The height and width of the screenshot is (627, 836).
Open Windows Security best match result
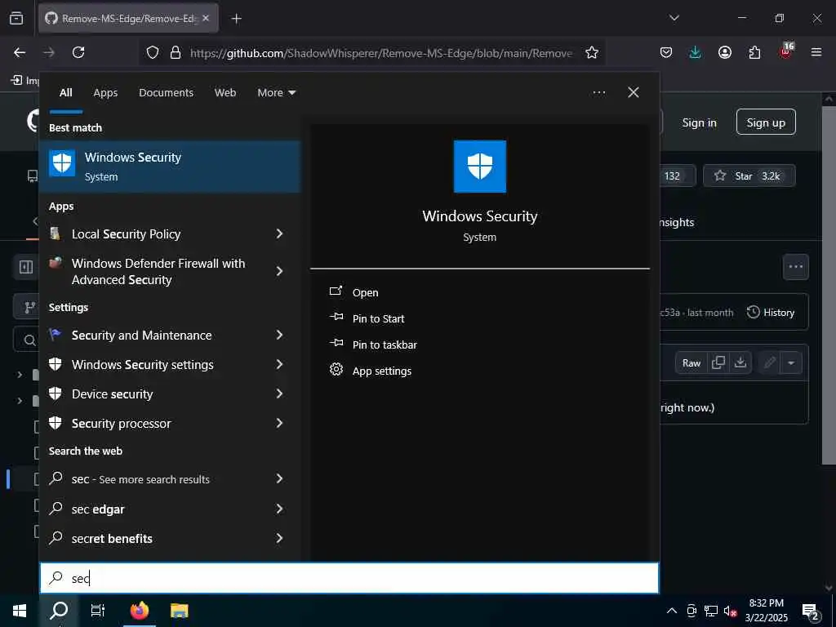[x=170, y=167]
